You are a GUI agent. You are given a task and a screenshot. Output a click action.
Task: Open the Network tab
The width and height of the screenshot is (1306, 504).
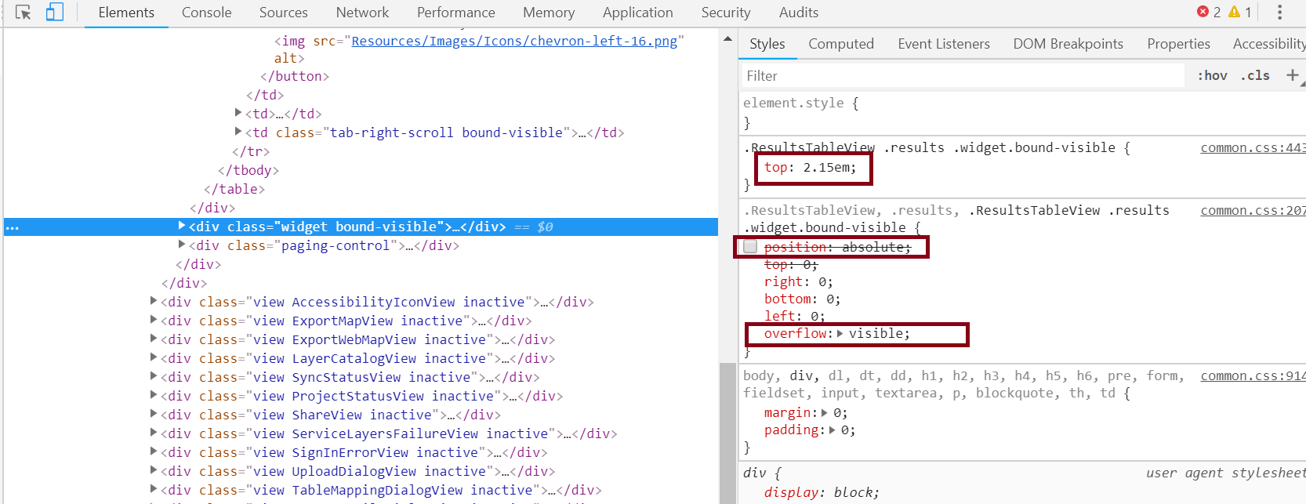(362, 13)
